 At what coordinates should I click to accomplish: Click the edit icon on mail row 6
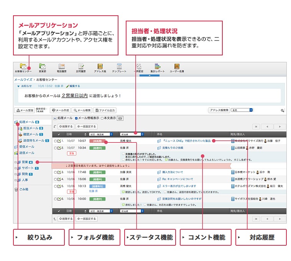(x=59, y=199)
